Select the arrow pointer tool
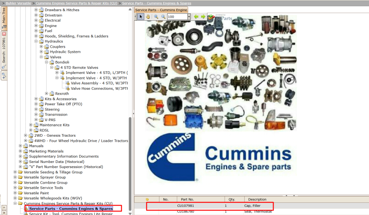Image resolution: width=369 pixels, height=215 pixels. [141, 17]
